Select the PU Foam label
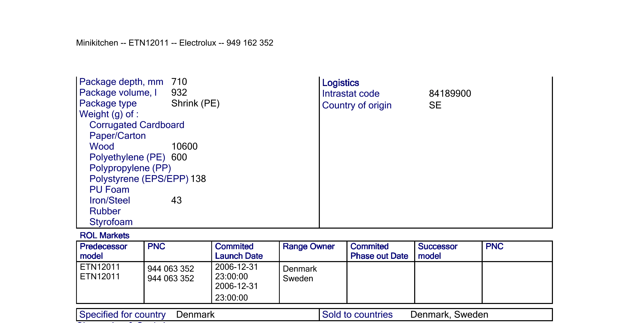 click(109, 190)
